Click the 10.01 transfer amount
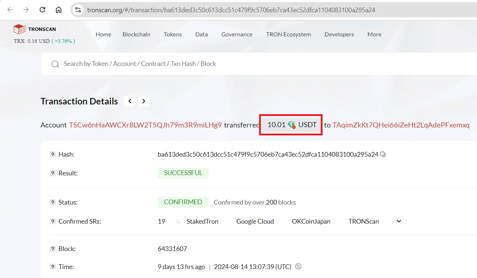Viewport: 477px width, 278px height. [276, 125]
